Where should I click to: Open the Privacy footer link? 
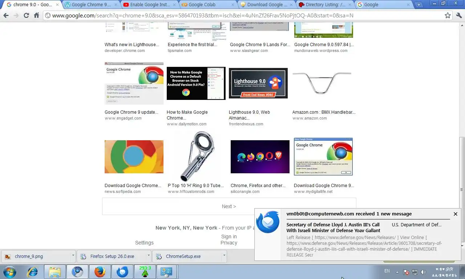coord(229,243)
